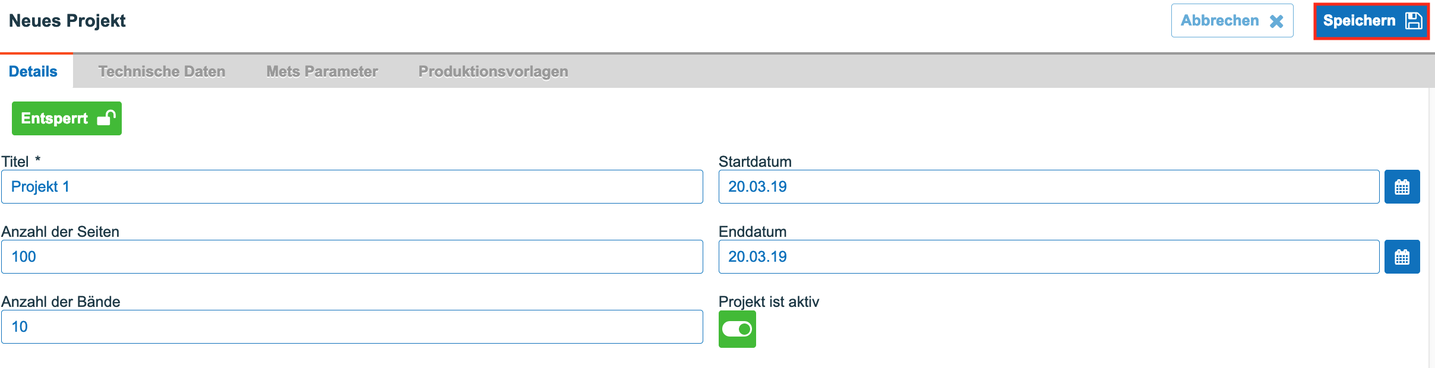Focus the Titel input field
Viewport: 1435px width, 368px height.
point(352,187)
